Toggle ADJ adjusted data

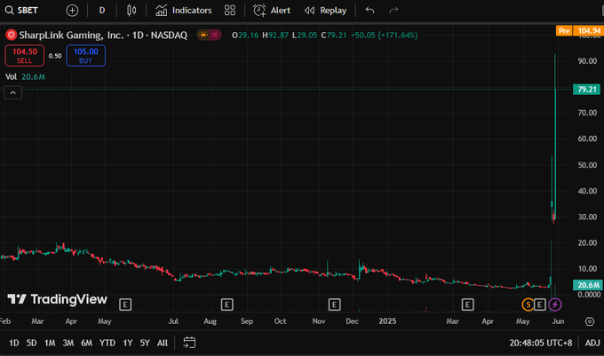(x=592, y=343)
